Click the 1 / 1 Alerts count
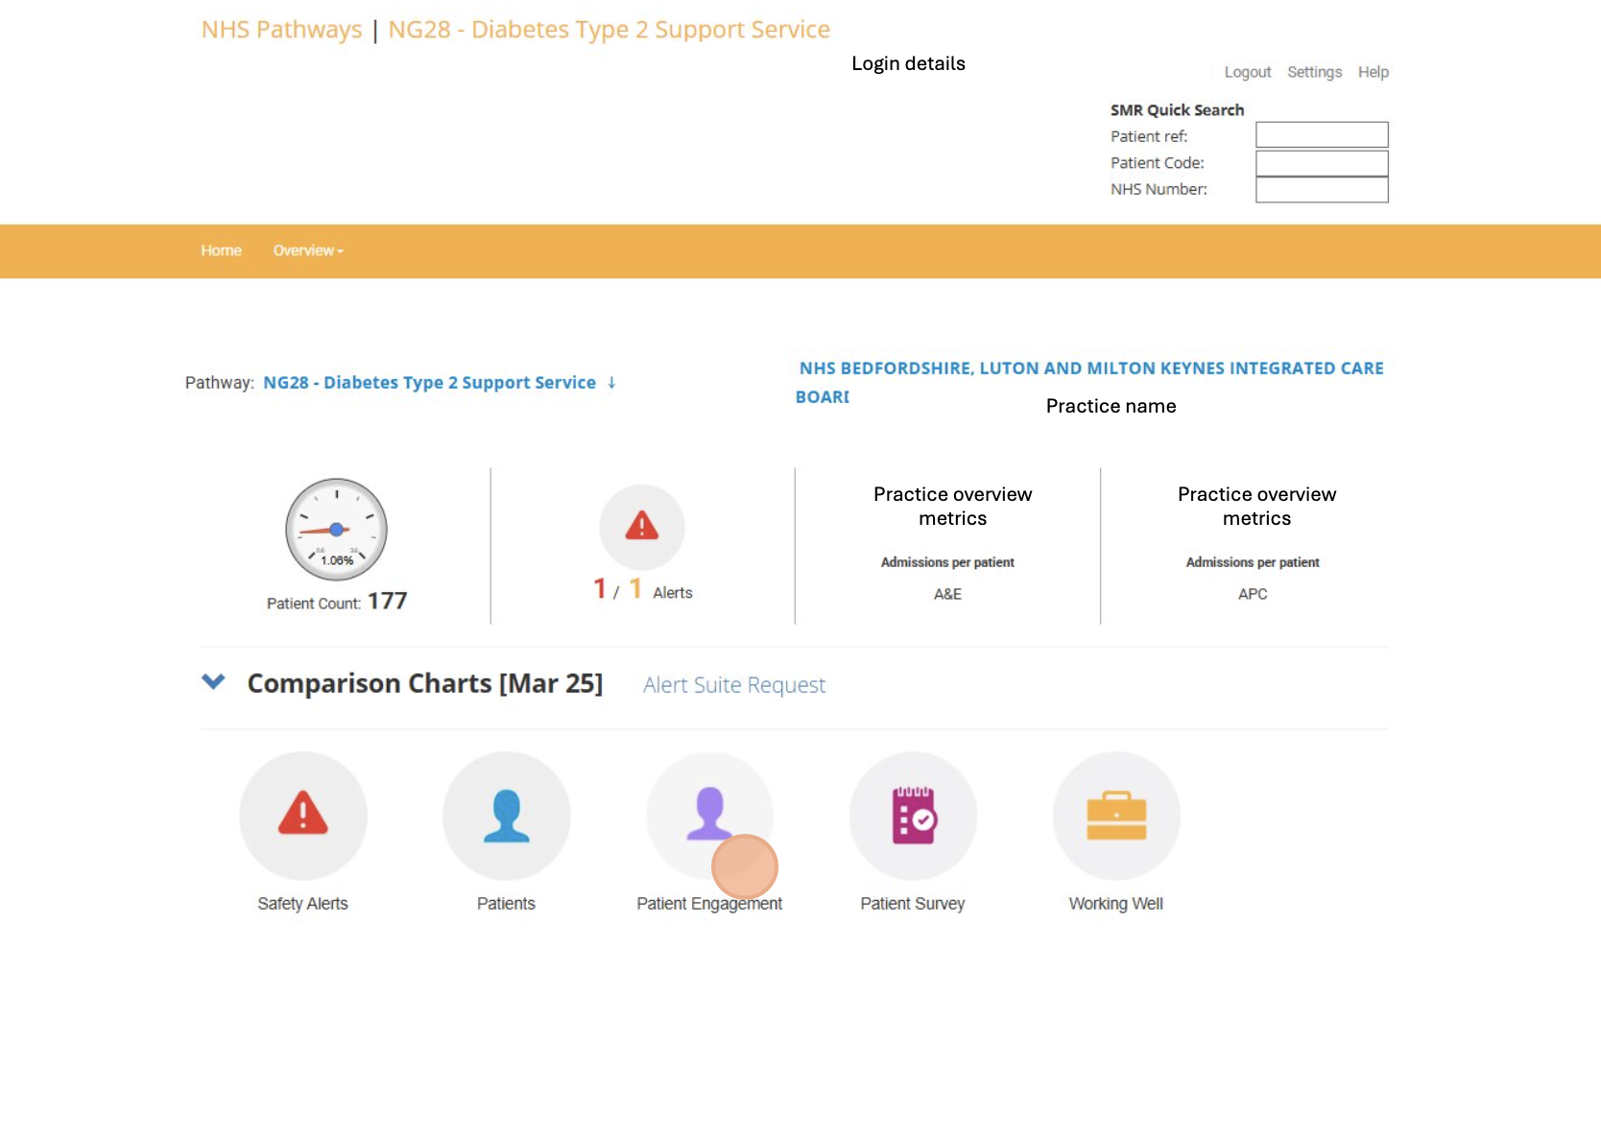Viewport: 1601px width, 1138px height. [642, 590]
